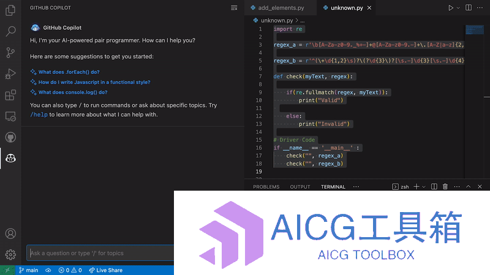490x275 pixels.
Task: Open the Accounts menu icon
Action: coord(10,233)
